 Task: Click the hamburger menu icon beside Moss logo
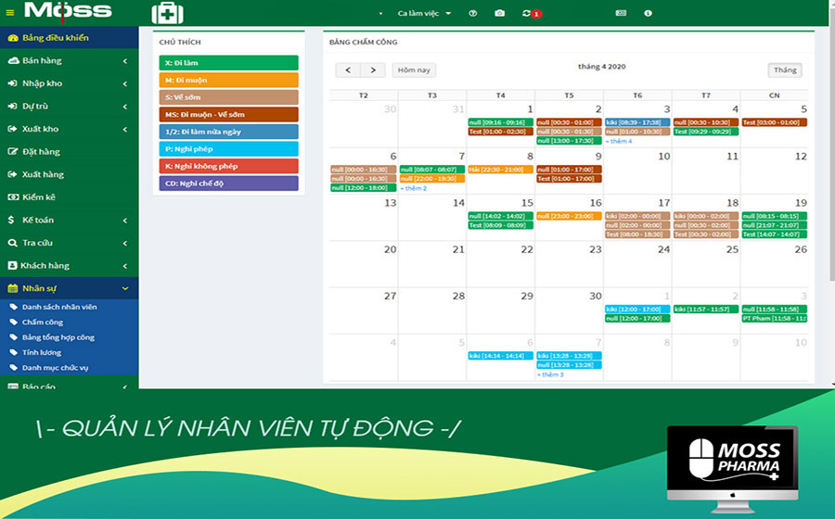point(9,12)
